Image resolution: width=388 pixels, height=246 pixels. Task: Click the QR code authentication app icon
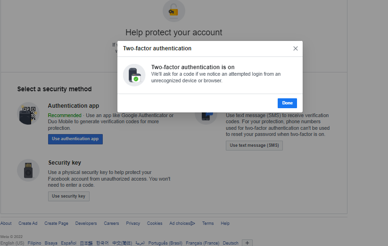point(28,113)
